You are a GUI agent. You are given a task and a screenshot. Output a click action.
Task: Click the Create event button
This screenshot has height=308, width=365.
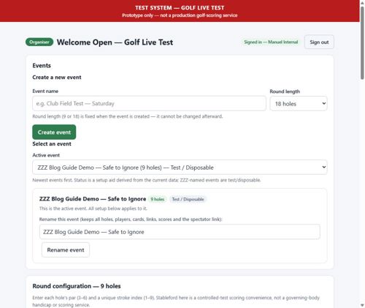coord(54,132)
